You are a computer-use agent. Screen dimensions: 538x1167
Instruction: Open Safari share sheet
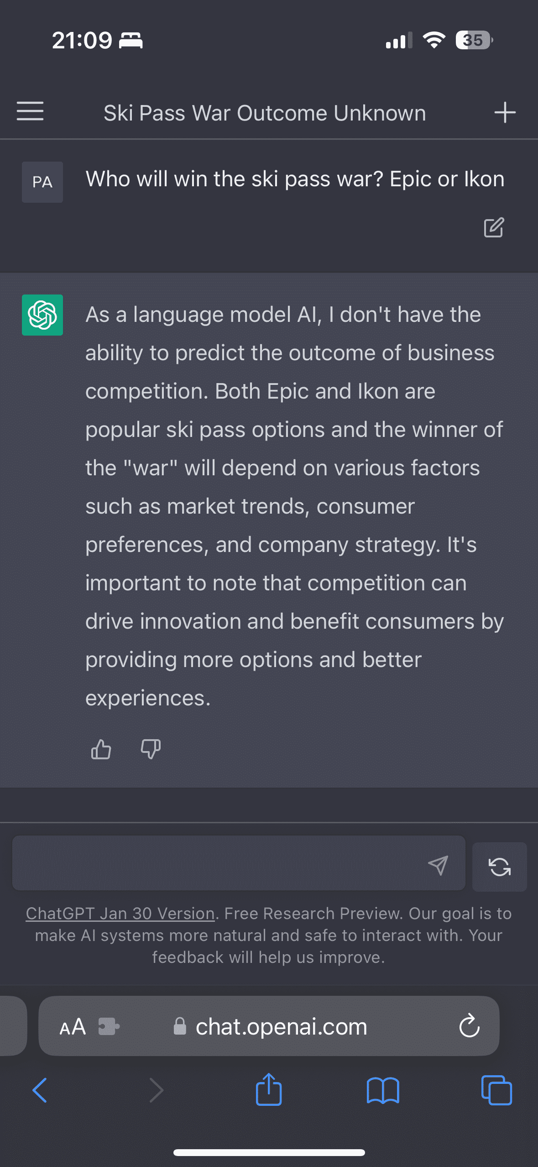coord(269,1089)
